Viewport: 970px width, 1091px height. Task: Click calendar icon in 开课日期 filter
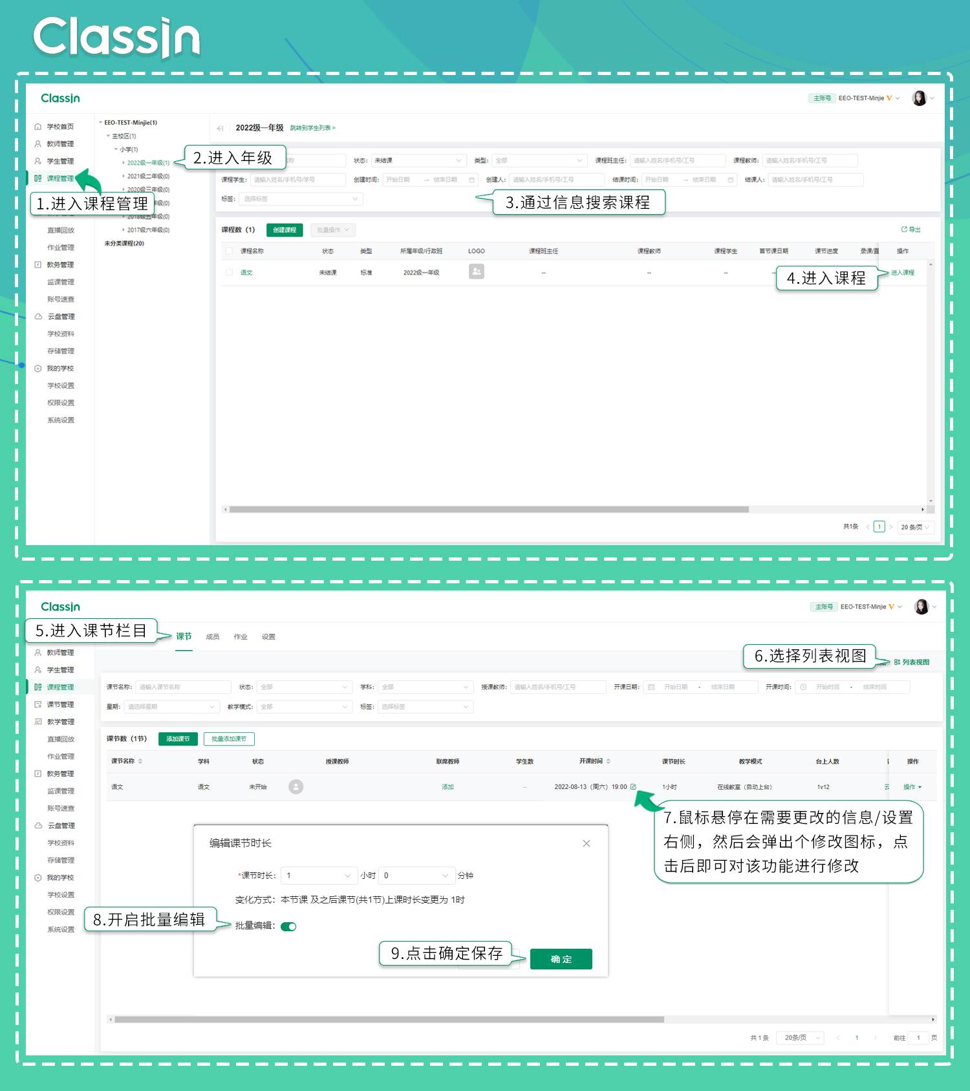pyautogui.click(x=651, y=687)
